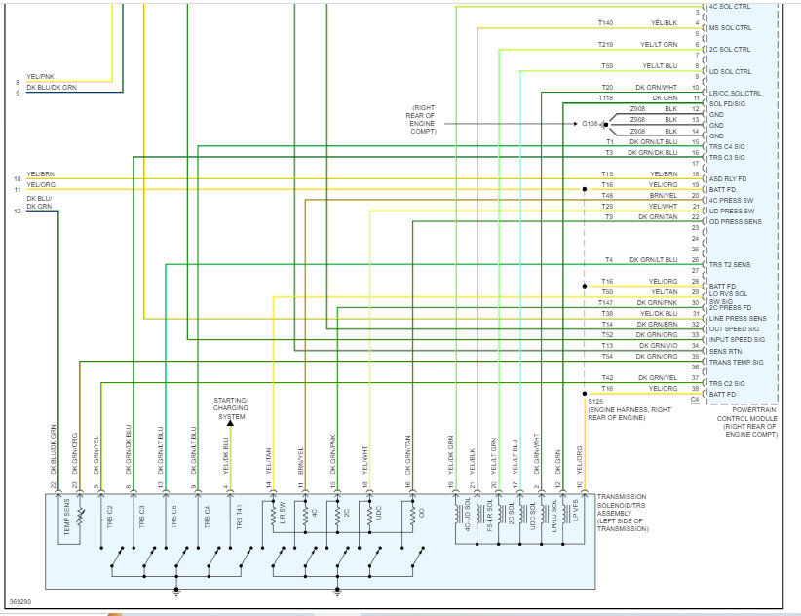Click the SOL FD/SIG pin label

pos(727,104)
